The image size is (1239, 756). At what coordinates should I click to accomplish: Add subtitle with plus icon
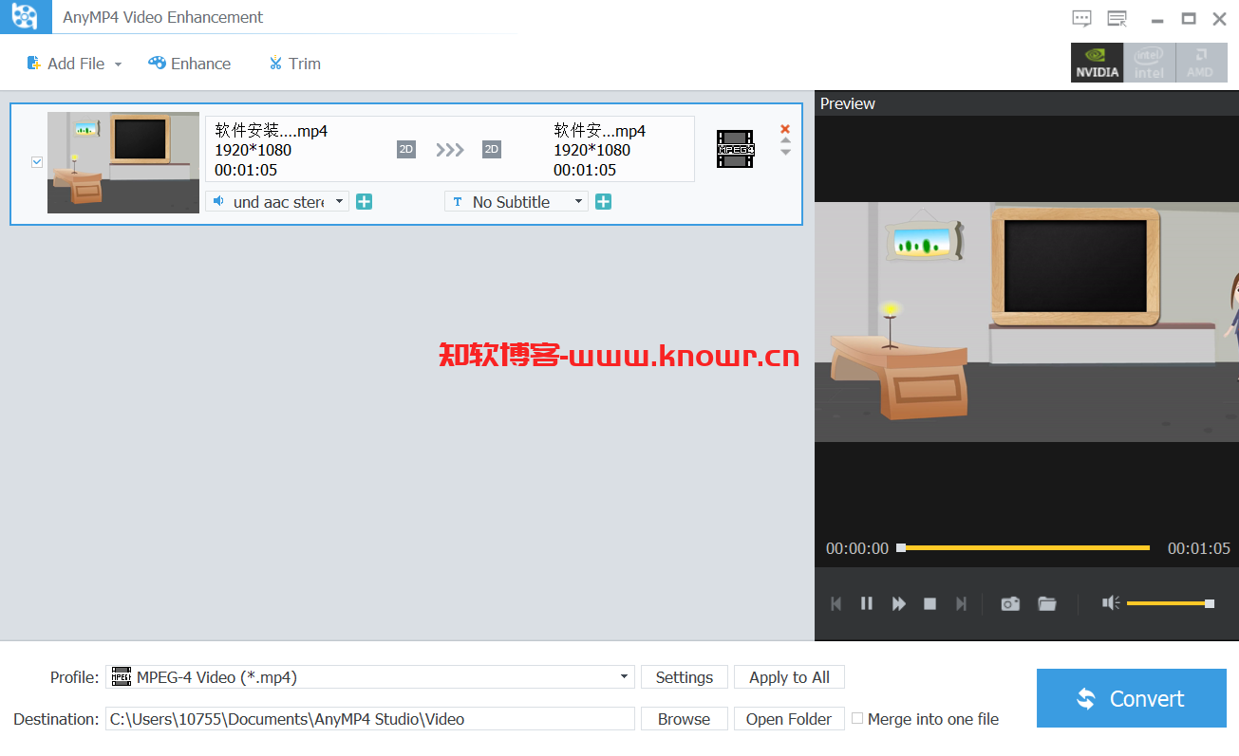tap(603, 201)
